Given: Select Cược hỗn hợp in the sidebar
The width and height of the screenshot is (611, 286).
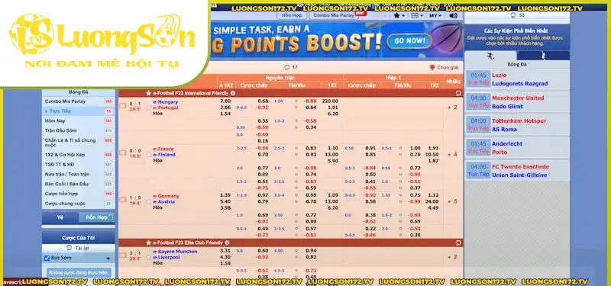Looking at the screenshot, I should coord(79,194).
